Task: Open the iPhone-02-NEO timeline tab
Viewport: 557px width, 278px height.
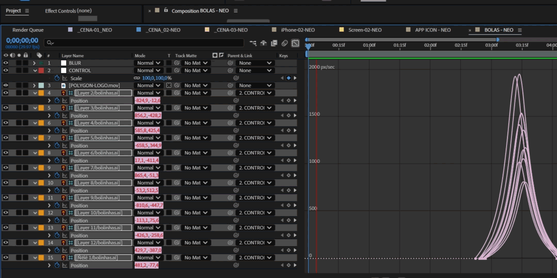Action: (298, 30)
